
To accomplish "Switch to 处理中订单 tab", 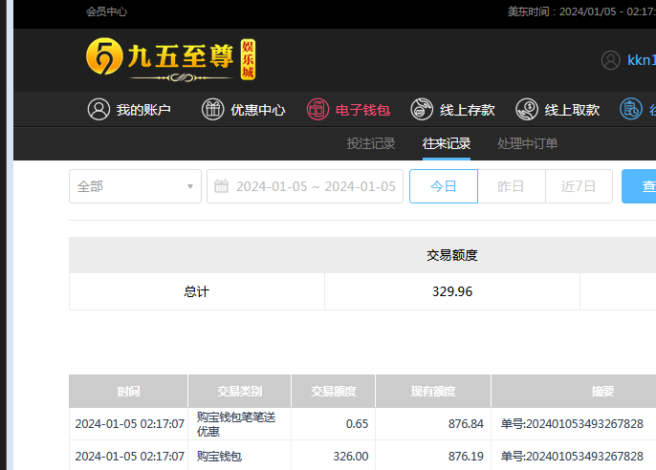I will [528, 143].
